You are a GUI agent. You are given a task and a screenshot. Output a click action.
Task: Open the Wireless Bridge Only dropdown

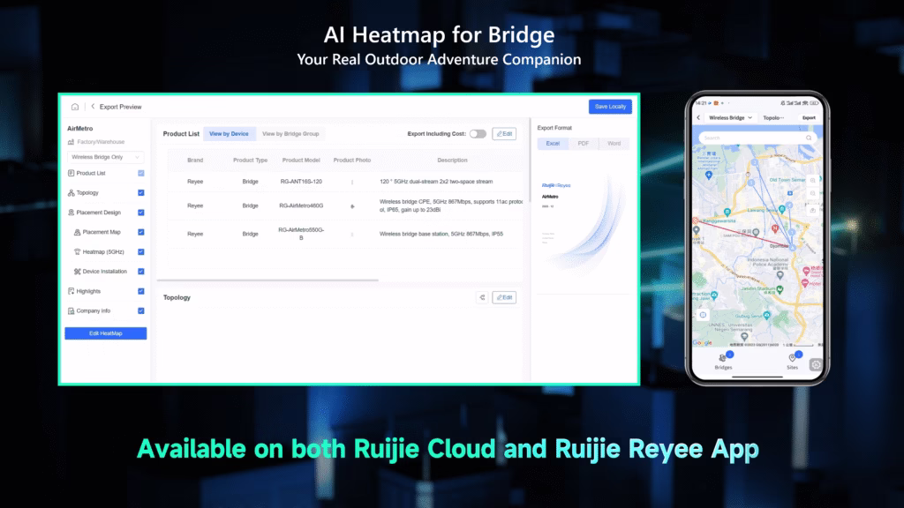coord(106,157)
